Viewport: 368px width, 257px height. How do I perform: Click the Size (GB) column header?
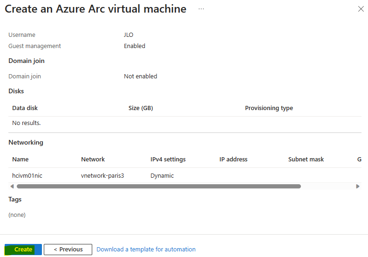coord(141,108)
